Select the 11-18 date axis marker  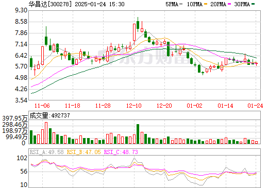coord(73,106)
